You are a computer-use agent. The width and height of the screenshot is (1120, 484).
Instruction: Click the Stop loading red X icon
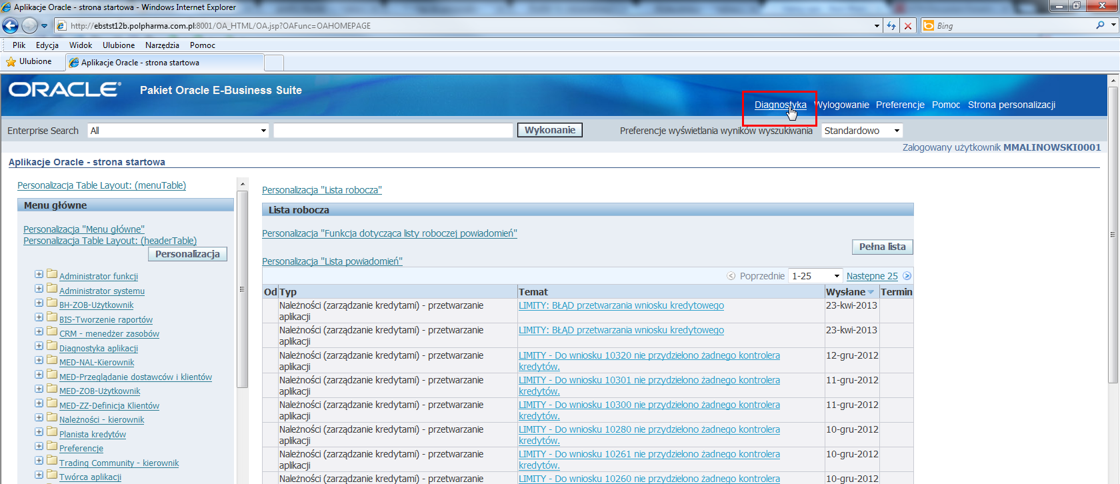[907, 26]
